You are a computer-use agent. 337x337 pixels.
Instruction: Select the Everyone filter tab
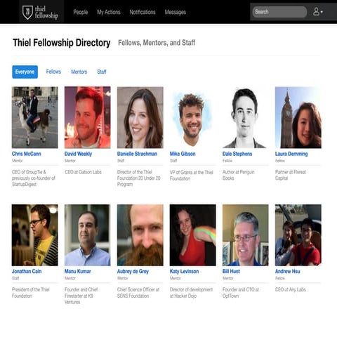tap(25, 72)
